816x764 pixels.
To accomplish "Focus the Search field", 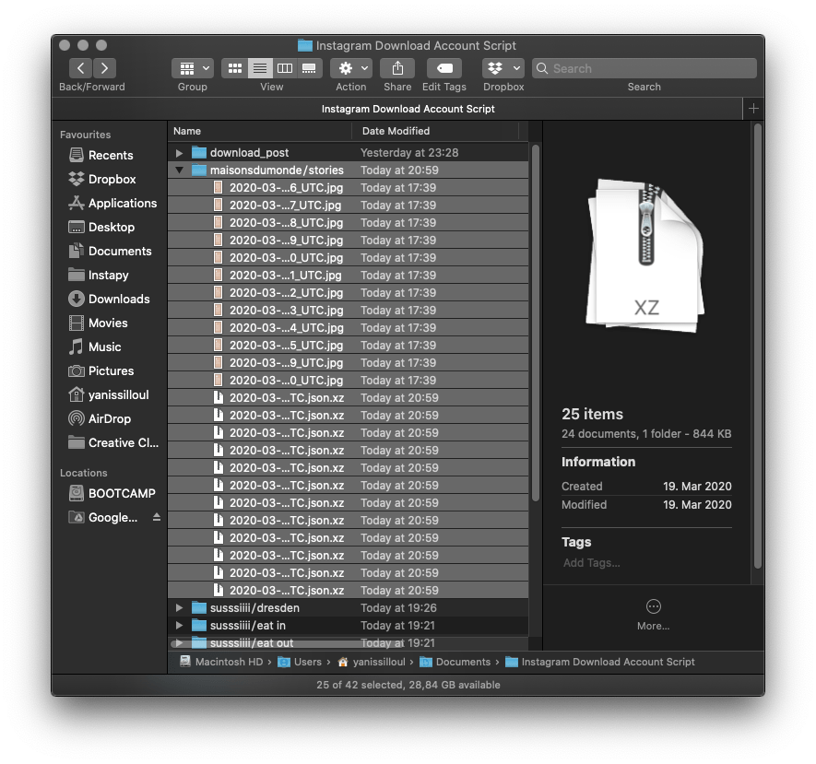I will click(x=645, y=68).
